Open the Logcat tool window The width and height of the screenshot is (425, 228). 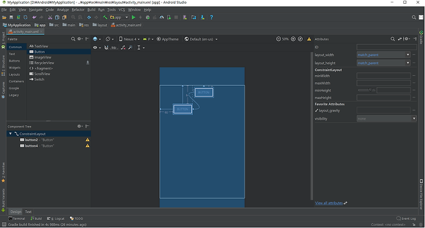(56, 219)
